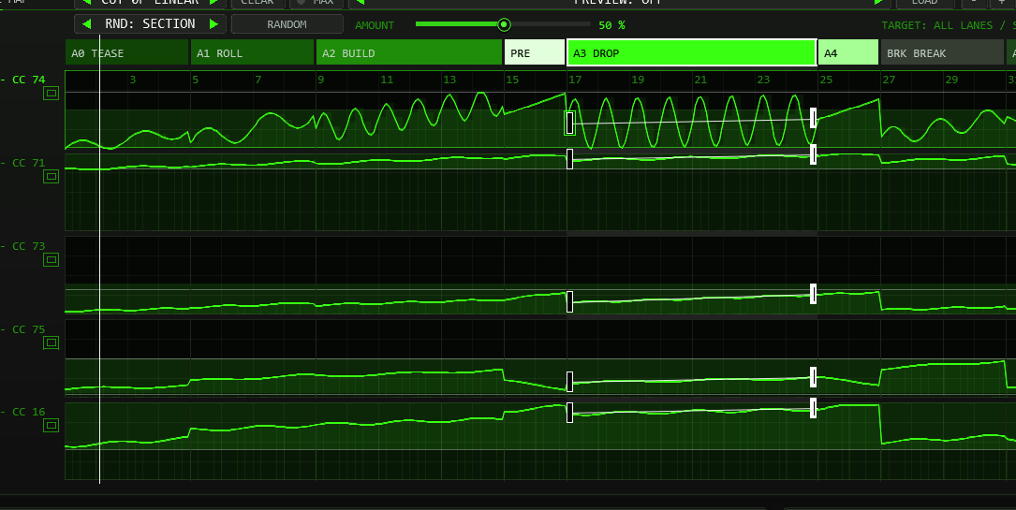
Task: Click bar 29 on the ruler
Action: coord(951,80)
